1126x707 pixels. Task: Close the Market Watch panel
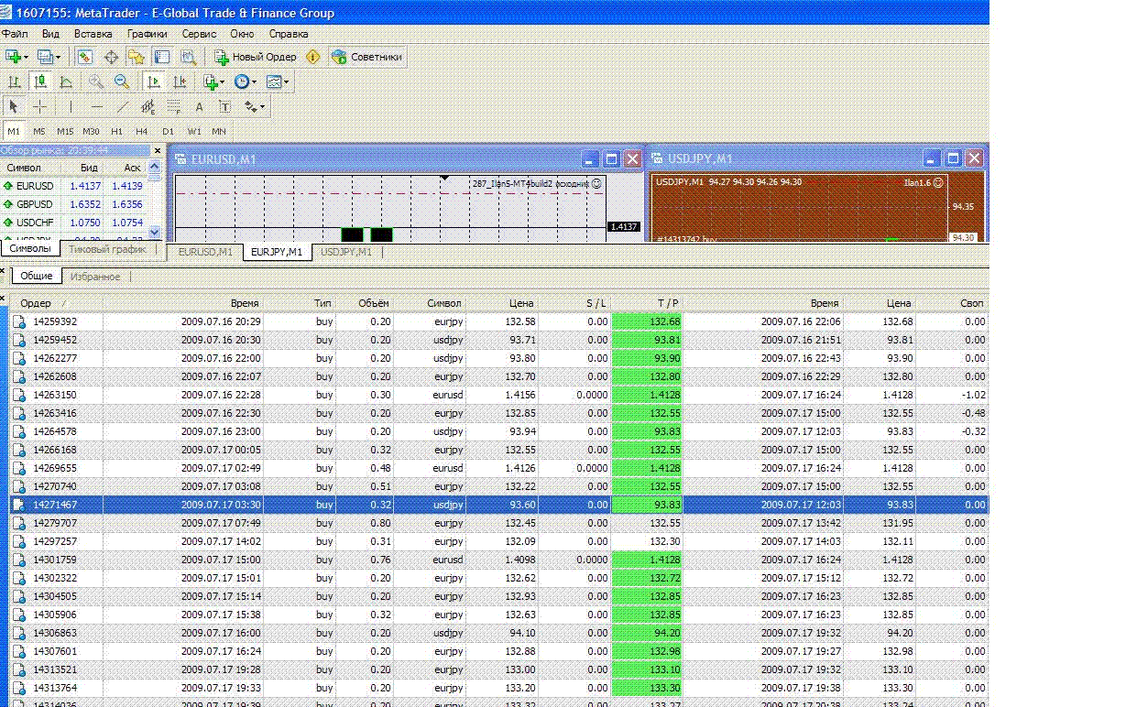(x=158, y=150)
